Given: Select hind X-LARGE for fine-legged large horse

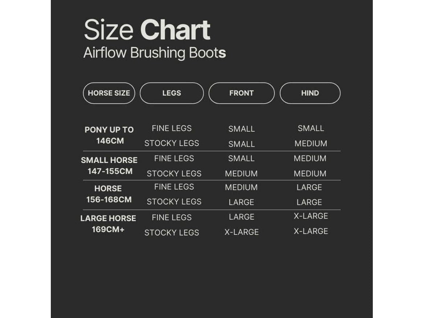Looking at the screenshot, I should [x=311, y=216].
